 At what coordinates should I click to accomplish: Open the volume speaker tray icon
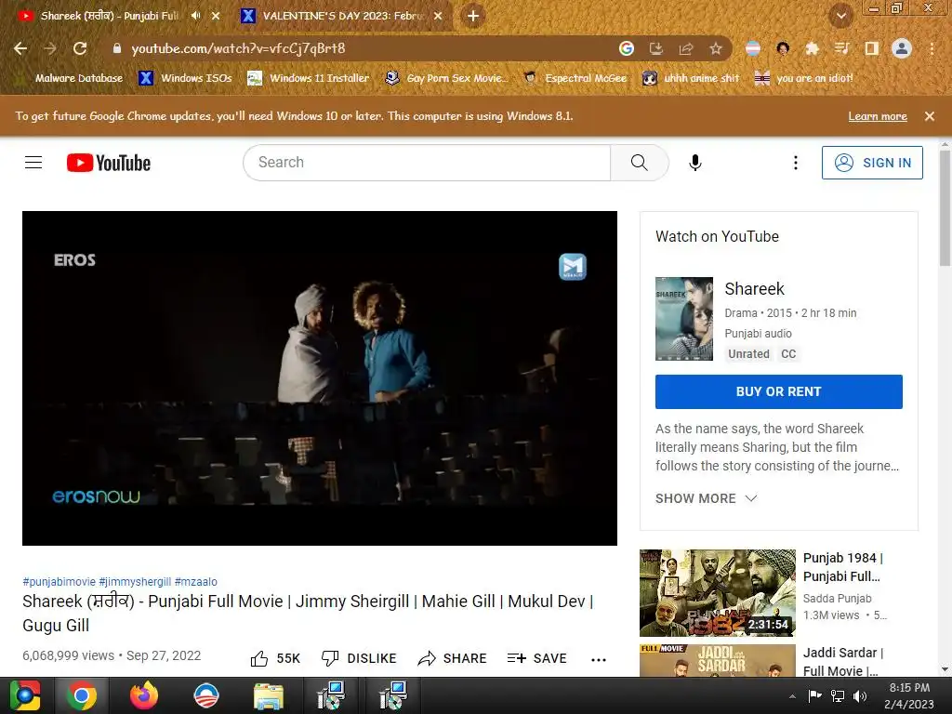click(860, 696)
